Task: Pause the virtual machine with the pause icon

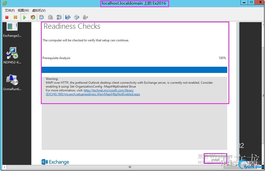Action: pyautogui.click(x=15, y=17)
